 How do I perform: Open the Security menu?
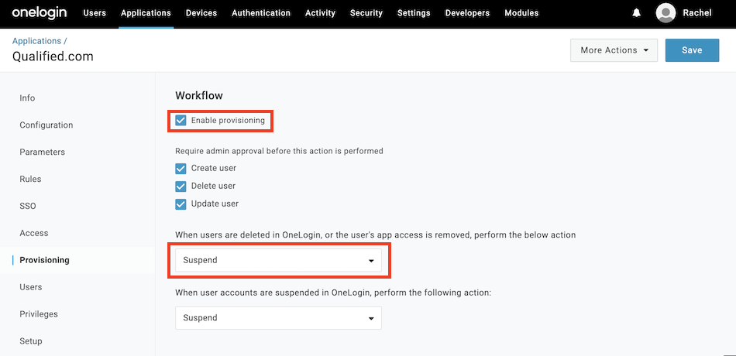[x=366, y=13]
